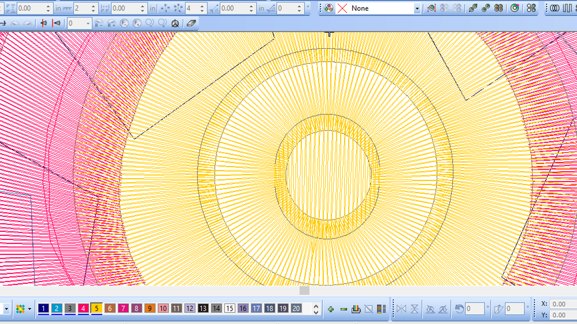Click the first red-bar mirror arrow icon
577x324 pixels.
click(44, 23)
